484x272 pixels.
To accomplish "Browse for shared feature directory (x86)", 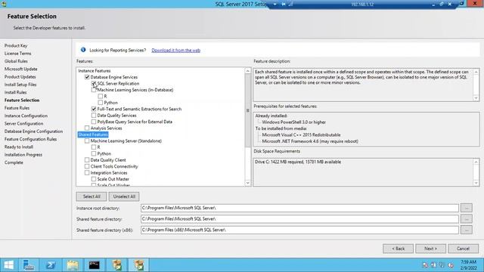I will [x=467, y=230].
